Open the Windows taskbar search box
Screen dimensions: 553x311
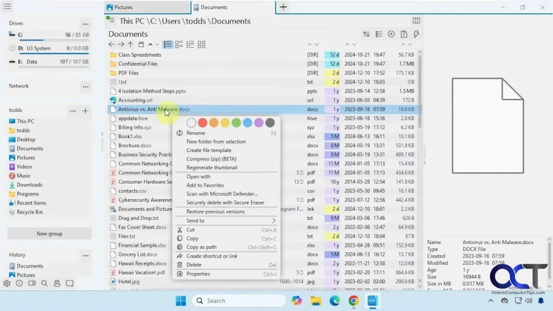[238, 301]
